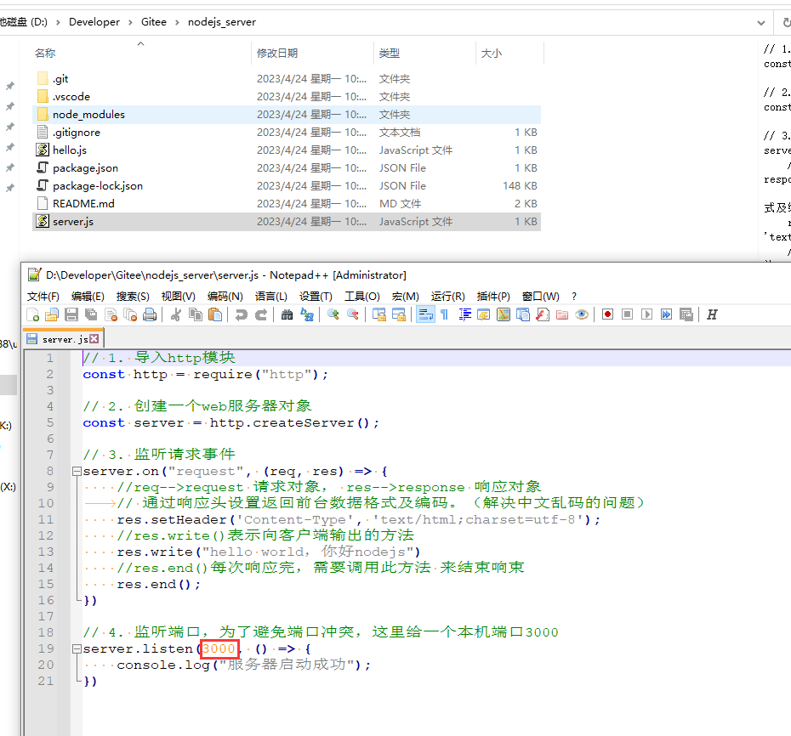This screenshot has width=791, height=736.
Task: Click the New file toolbar icon
Action: [34, 314]
